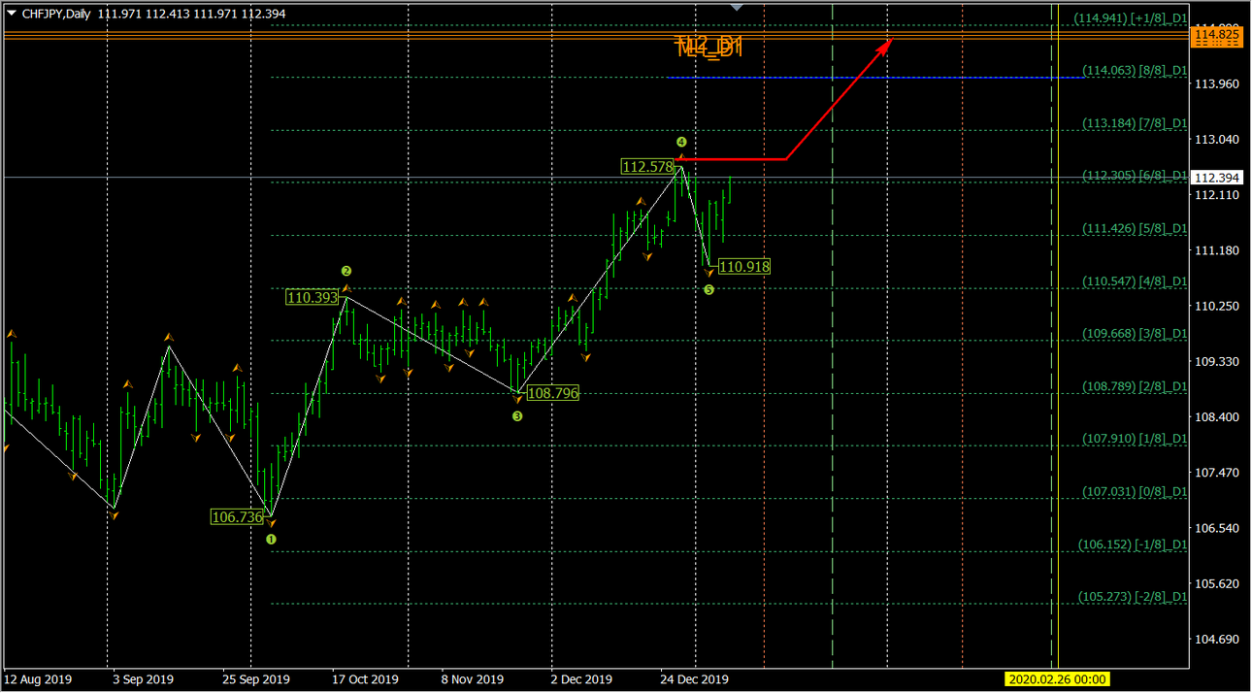
Task: Click the 106.736 swing low price label
Action: click(x=238, y=517)
